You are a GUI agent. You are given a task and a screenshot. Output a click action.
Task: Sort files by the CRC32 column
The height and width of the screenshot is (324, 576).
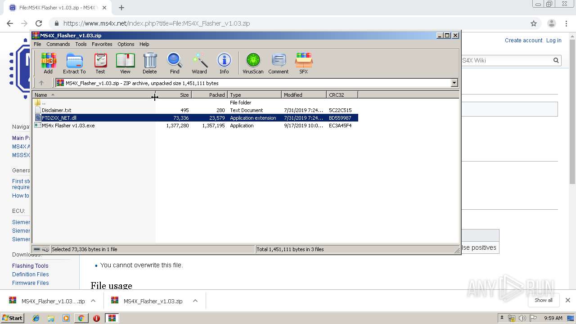342,95
